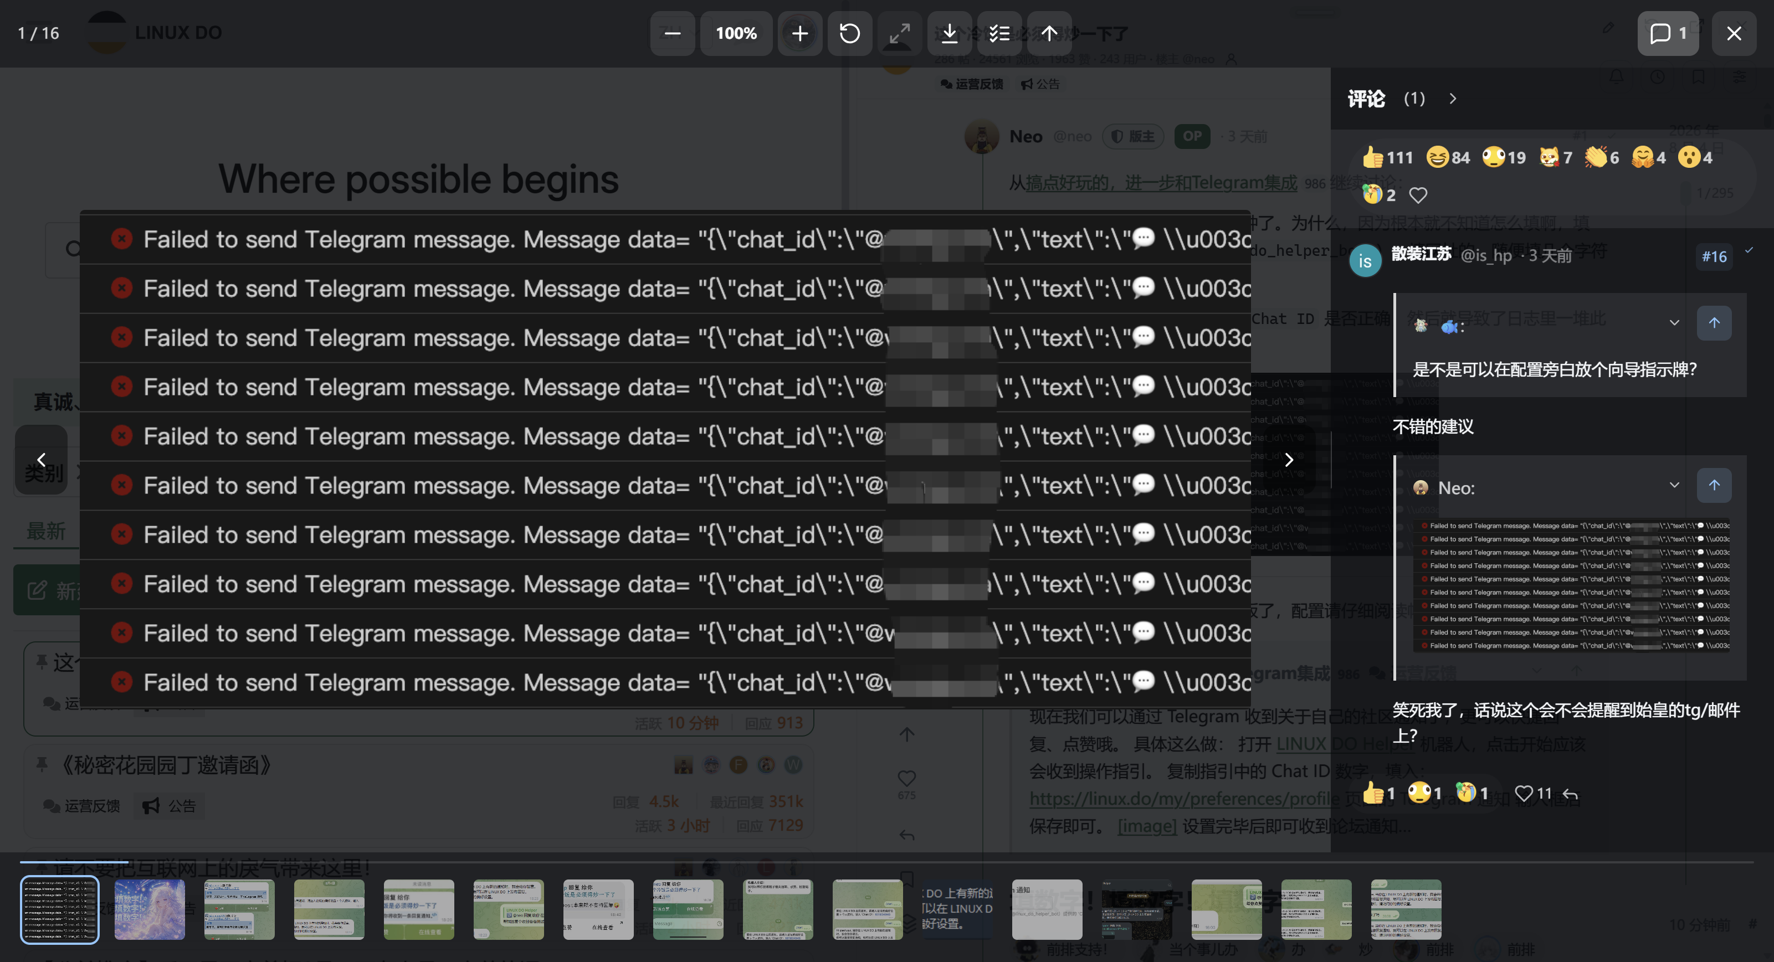Screen dimensions: 1774x962
Task: Open the comment timestamp 3 天前
Action: [x=1550, y=255]
